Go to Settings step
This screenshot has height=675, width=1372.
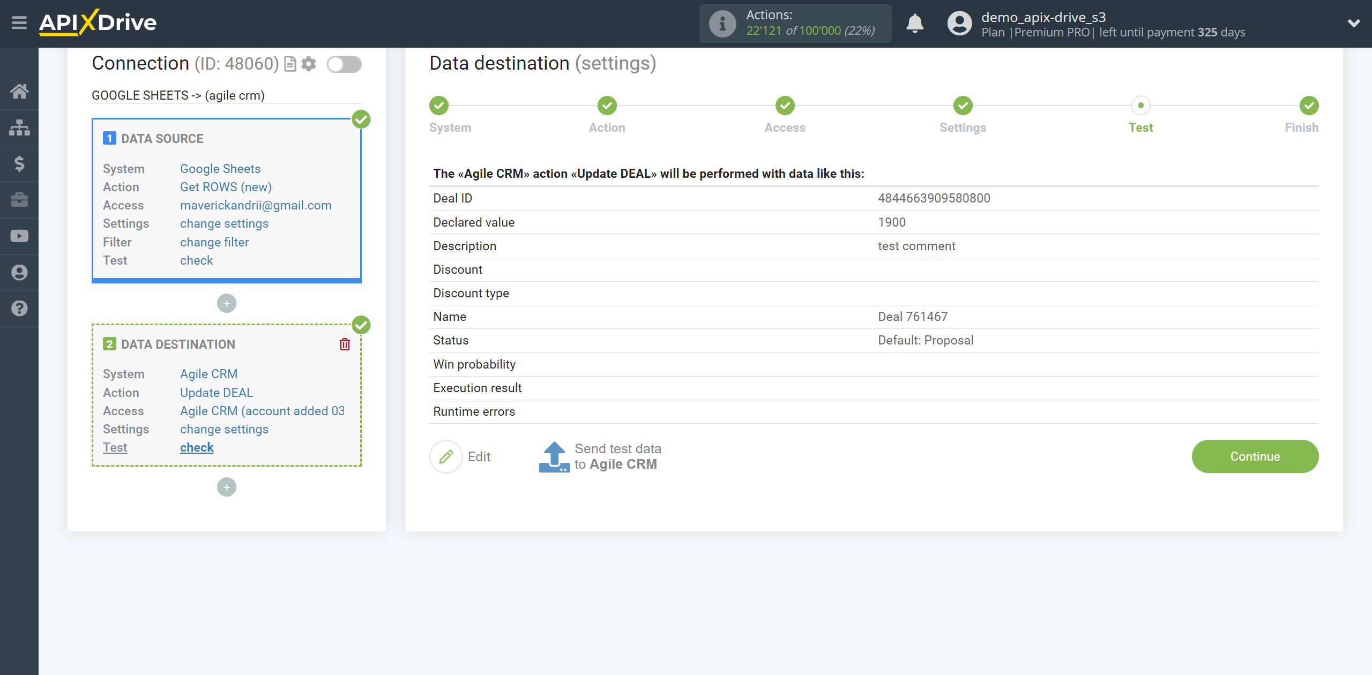963,106
